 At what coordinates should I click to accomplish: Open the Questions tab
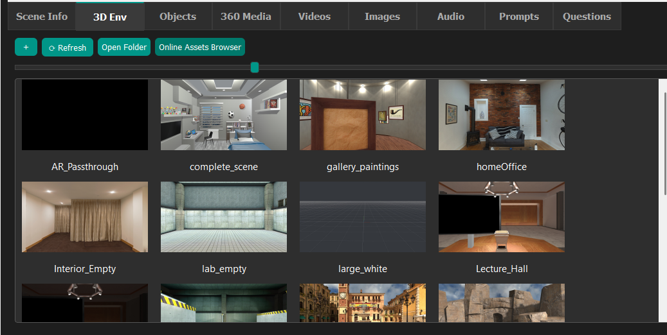pos(587,17)
